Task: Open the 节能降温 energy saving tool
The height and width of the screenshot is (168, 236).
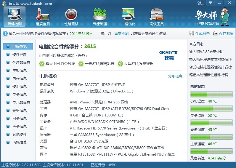Action: [100, 17]
